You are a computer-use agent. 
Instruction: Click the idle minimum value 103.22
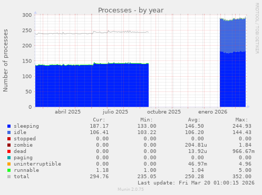pos(147,132)
